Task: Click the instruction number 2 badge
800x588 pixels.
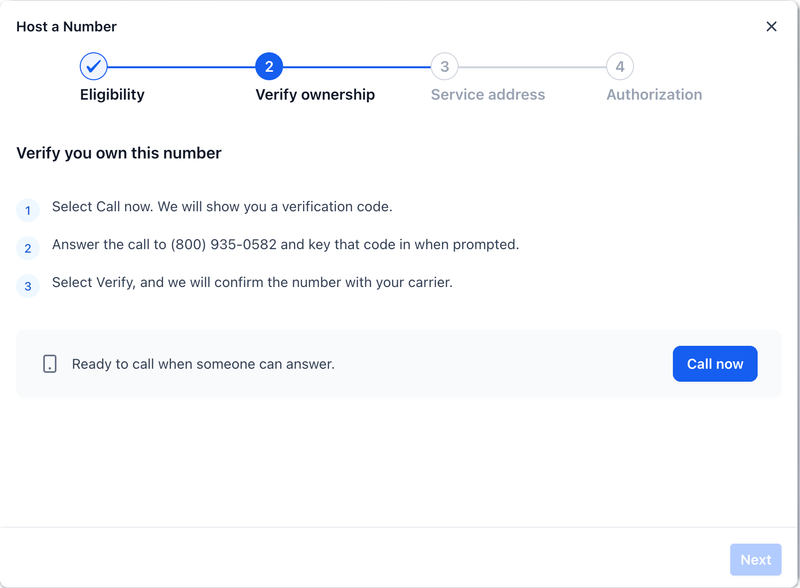Action: pos(28,248)
